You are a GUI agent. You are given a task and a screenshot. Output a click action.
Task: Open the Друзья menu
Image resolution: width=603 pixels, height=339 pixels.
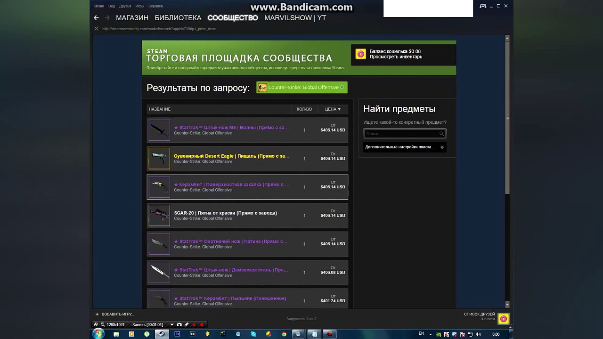[x=125, y=6]
